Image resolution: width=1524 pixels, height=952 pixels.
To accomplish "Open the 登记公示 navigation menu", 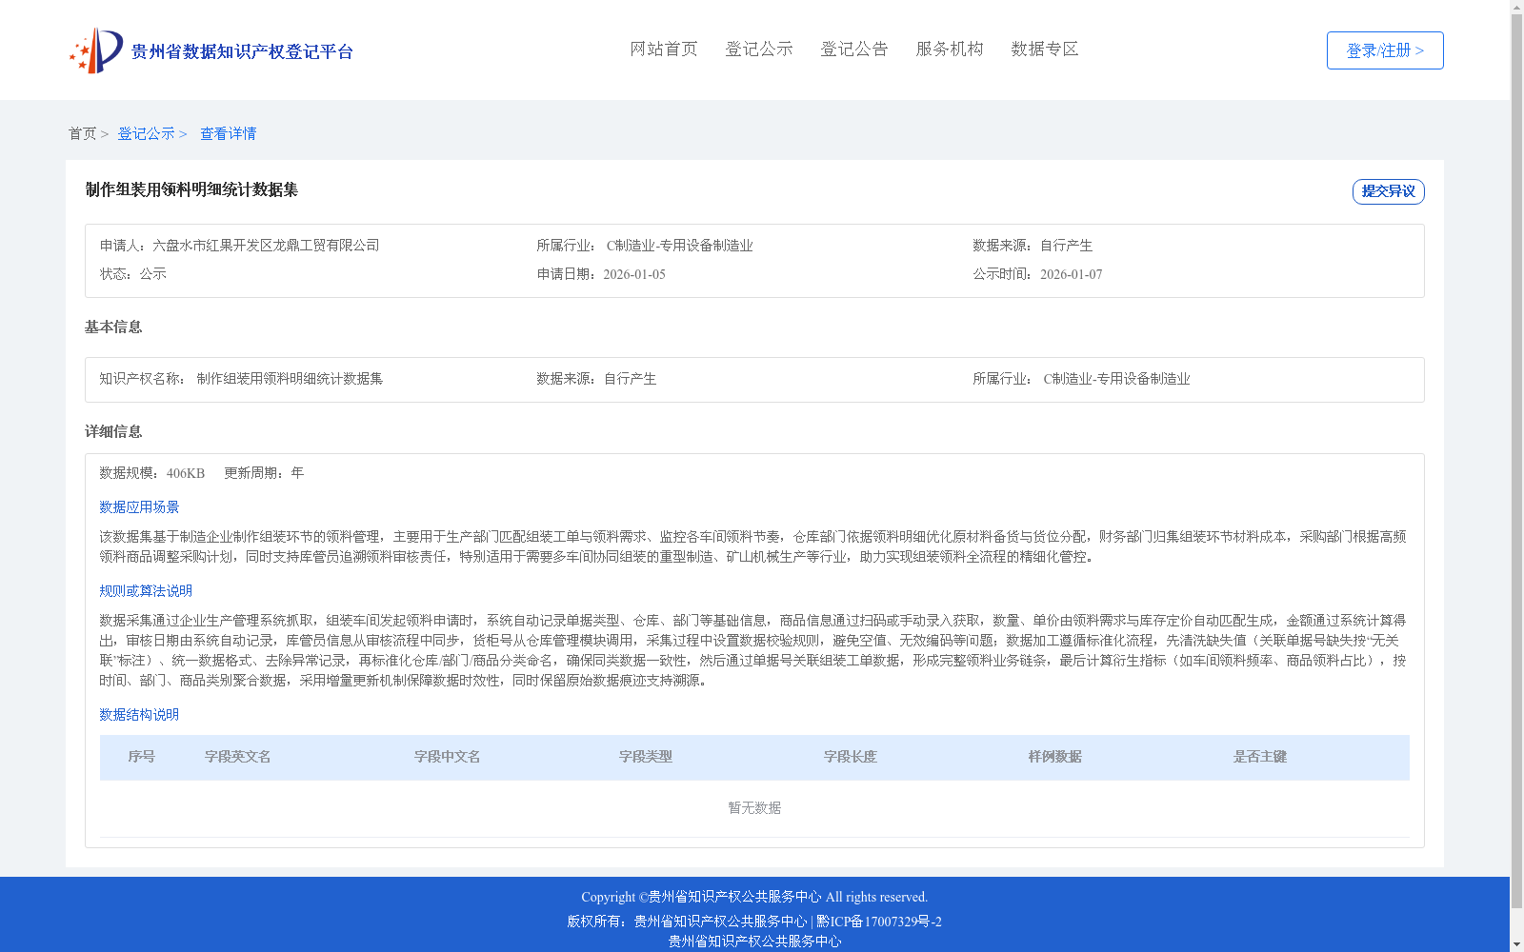I will coord(759,49).
